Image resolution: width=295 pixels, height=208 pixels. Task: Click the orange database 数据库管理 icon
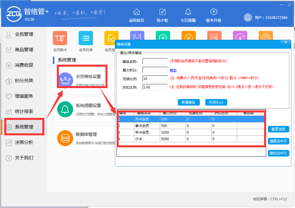pos(65,138)
